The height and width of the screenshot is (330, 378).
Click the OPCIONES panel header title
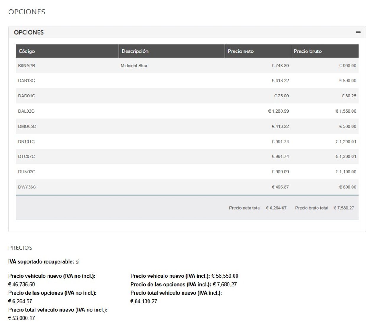point(29,32)
